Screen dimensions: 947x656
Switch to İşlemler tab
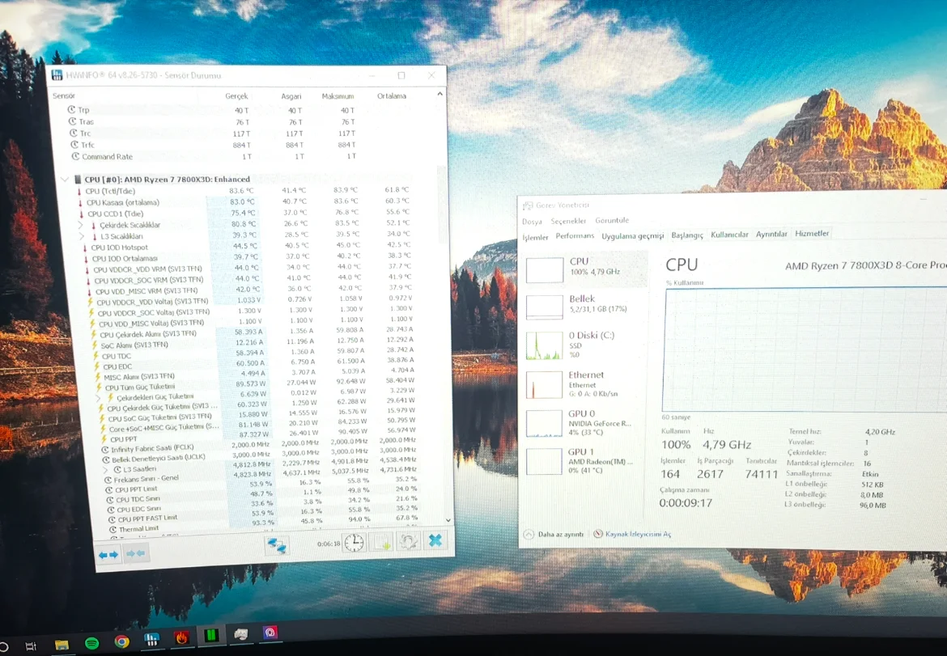(x=535, y=237)
